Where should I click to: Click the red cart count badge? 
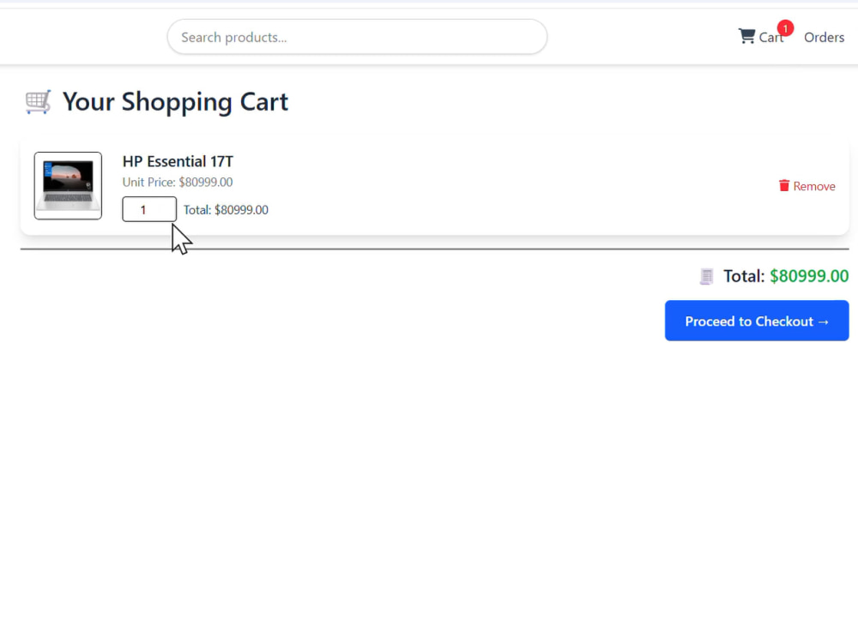pos(785,28)
